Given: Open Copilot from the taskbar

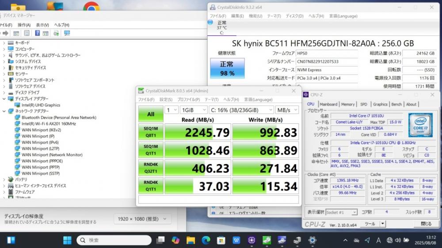Looking at the screenshot, I should point(175,240).
